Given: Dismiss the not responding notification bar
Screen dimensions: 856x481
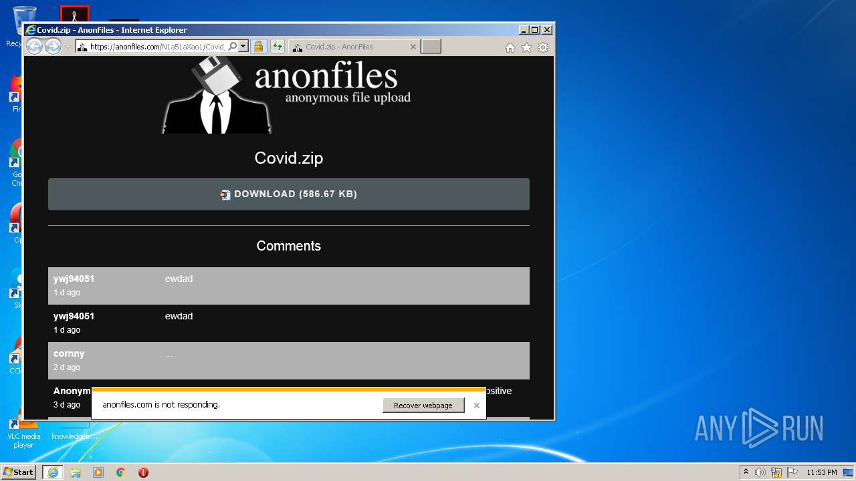Looking at the screenshot, I should coord(477,406).
